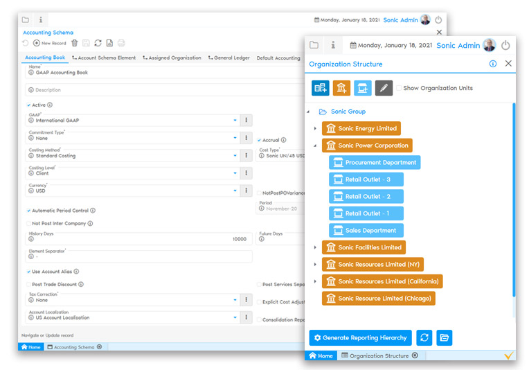Switch to the Account Schema Element tab

click(x=104, y=58)
